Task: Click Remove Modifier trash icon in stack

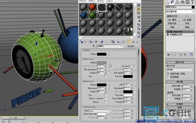Action: tap(185, 55)
